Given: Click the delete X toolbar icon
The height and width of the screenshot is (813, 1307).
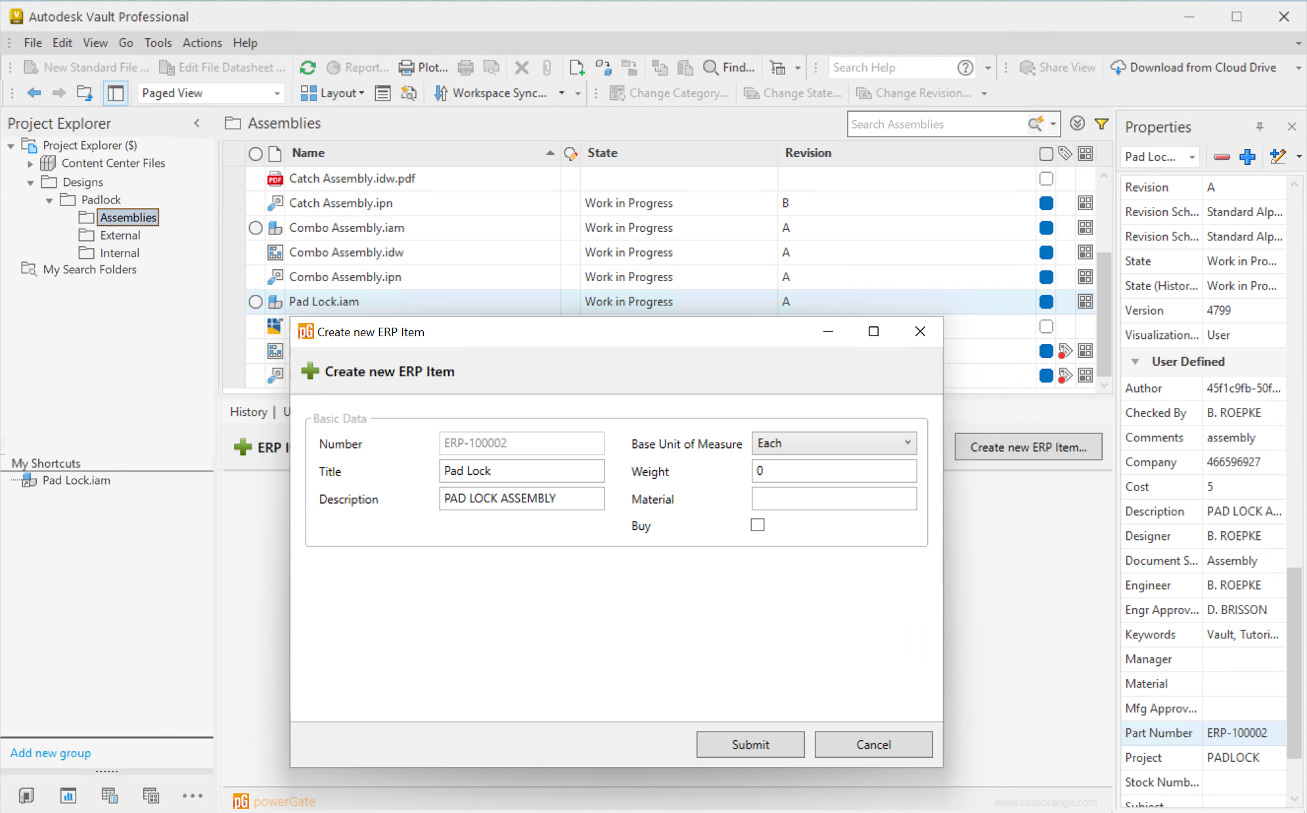Looking at the screenshot, I should tap(522, 68).
